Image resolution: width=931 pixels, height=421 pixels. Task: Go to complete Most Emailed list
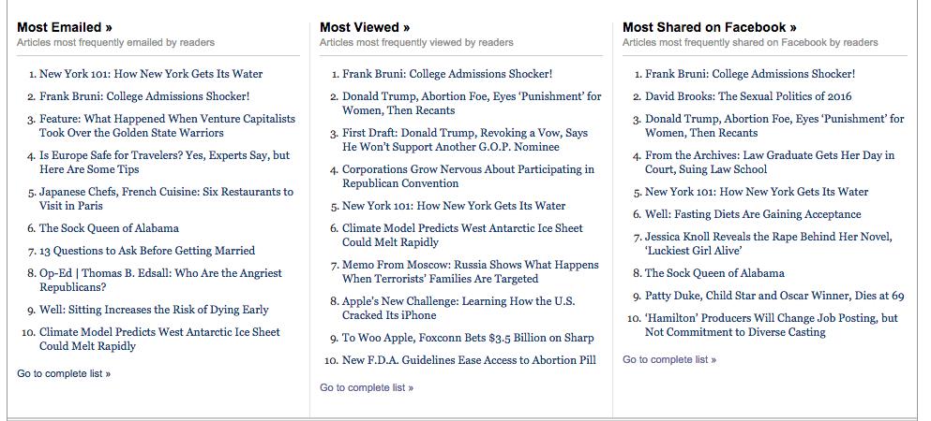(64, 373)
